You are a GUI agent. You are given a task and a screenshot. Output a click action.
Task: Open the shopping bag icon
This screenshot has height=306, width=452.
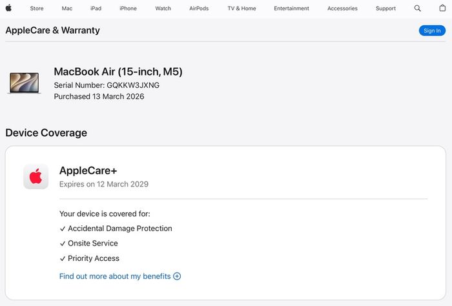442,8
